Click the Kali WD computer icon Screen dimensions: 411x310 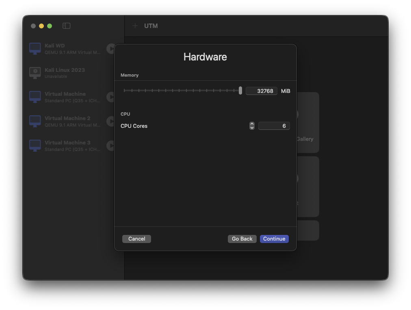point(35,49)
